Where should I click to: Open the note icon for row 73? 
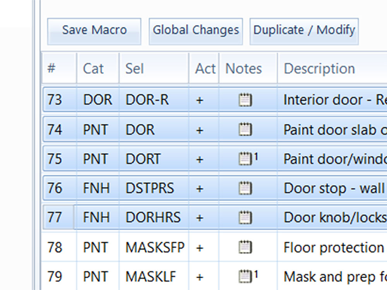(x=245, y=100)
